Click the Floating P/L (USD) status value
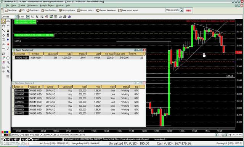 click(230, 144)
